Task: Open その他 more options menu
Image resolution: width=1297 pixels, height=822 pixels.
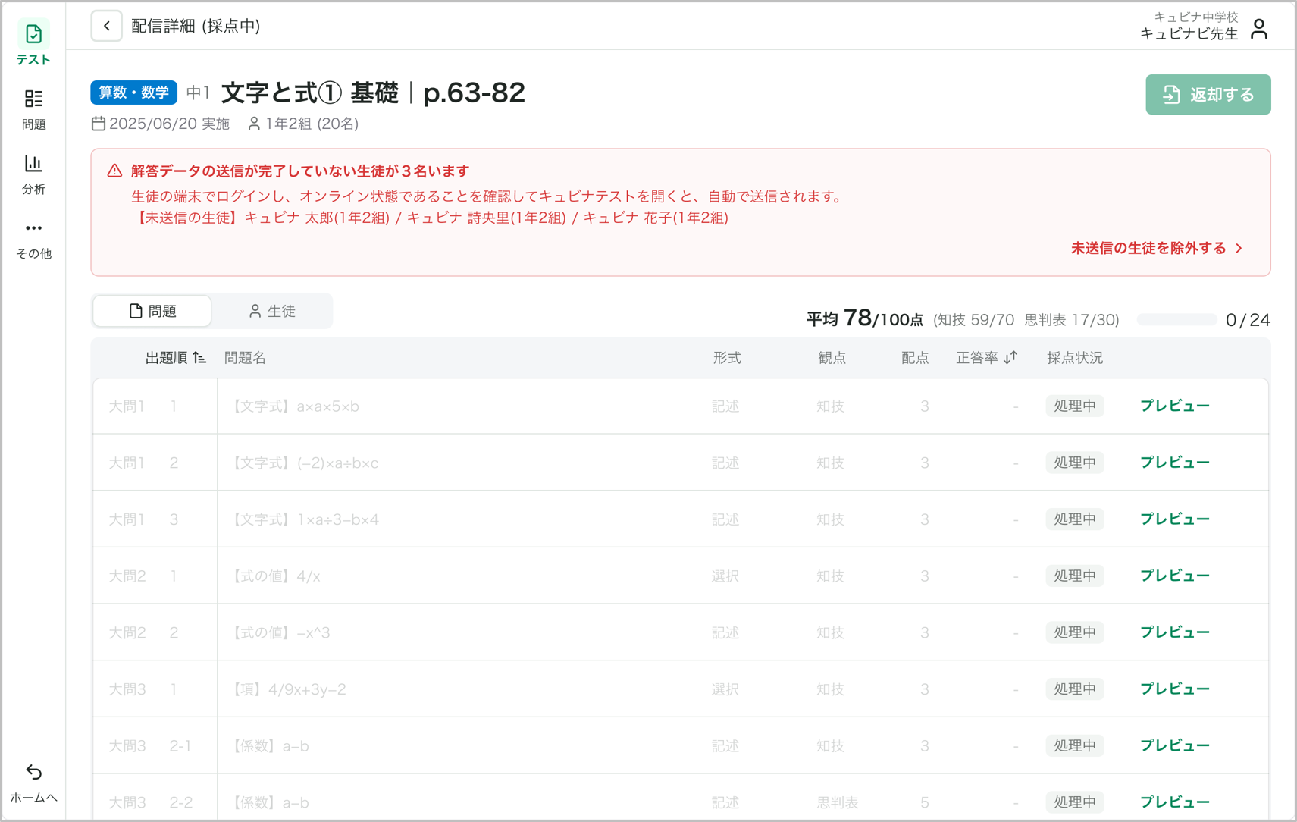Action: 33,240
